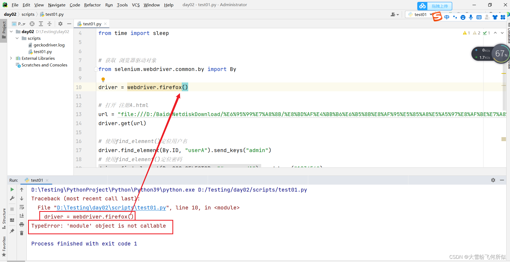Close the test01 Run tab

pos(47,180)
